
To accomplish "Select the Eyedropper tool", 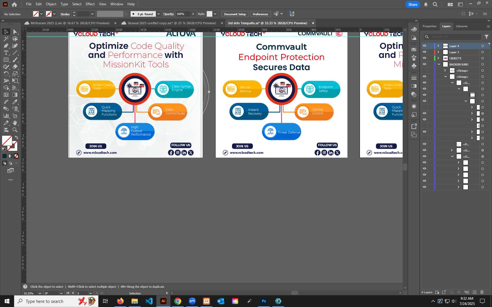I will click(15, 102).
